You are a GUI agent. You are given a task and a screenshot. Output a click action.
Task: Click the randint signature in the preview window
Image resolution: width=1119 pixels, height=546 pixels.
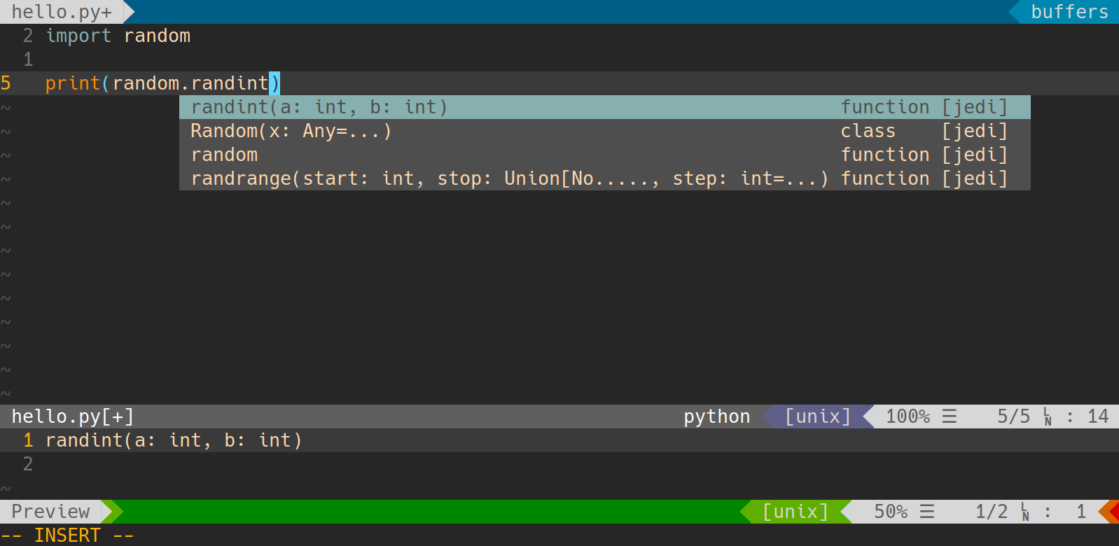[174, 440]
